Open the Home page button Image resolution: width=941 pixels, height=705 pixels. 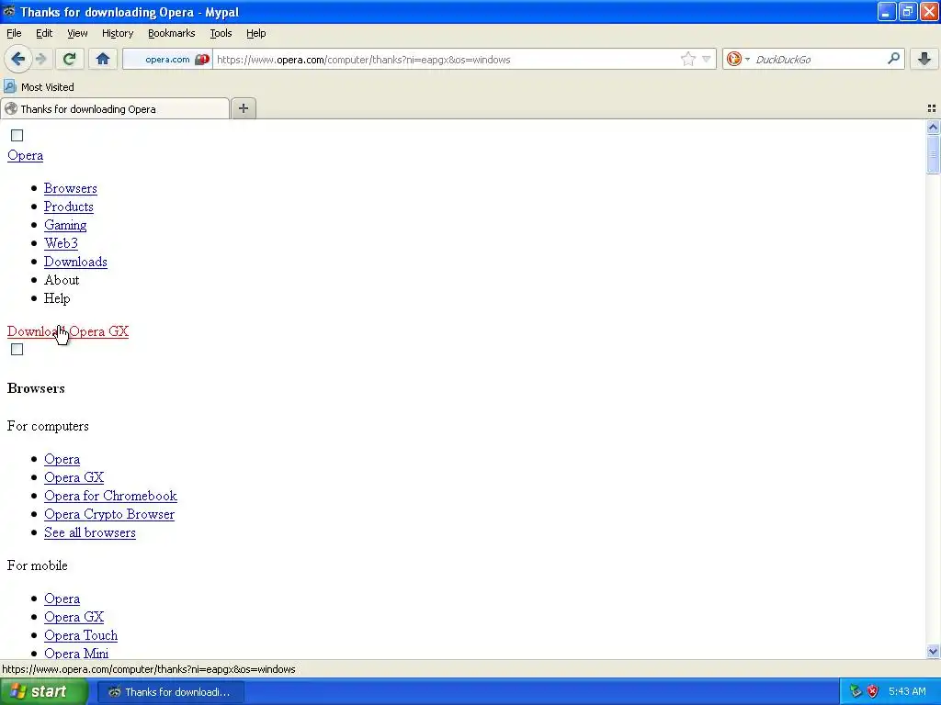103,59
